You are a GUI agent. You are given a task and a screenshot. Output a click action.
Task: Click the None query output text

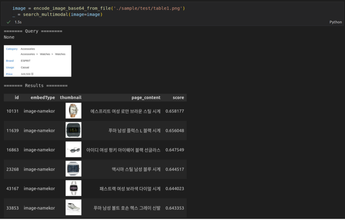(9, 37)
